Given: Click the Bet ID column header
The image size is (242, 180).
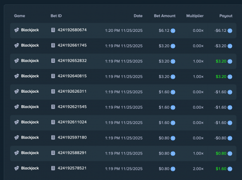Looking at the screenshot, I should point(56,16).
